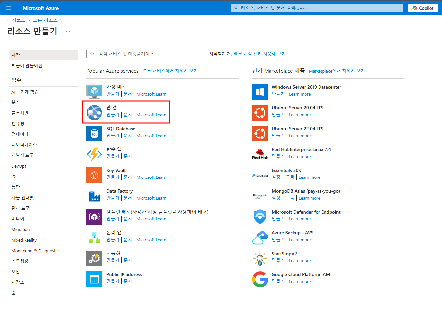
Task: Open Microsoft Learn link for Data Factory
Action: pyautogui.click(x=151, y=198)
